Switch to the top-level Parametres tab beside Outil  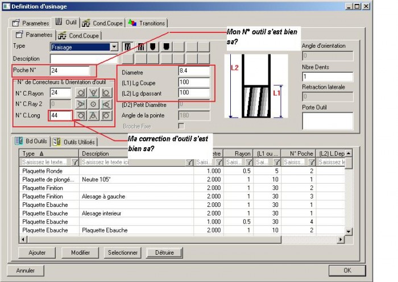[x=31, y=23]
